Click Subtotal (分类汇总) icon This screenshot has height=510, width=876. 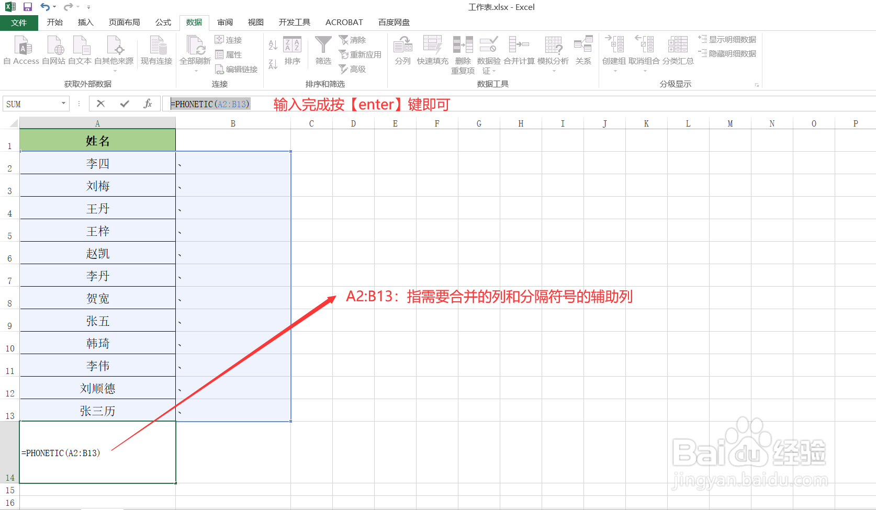click(678, 50)
